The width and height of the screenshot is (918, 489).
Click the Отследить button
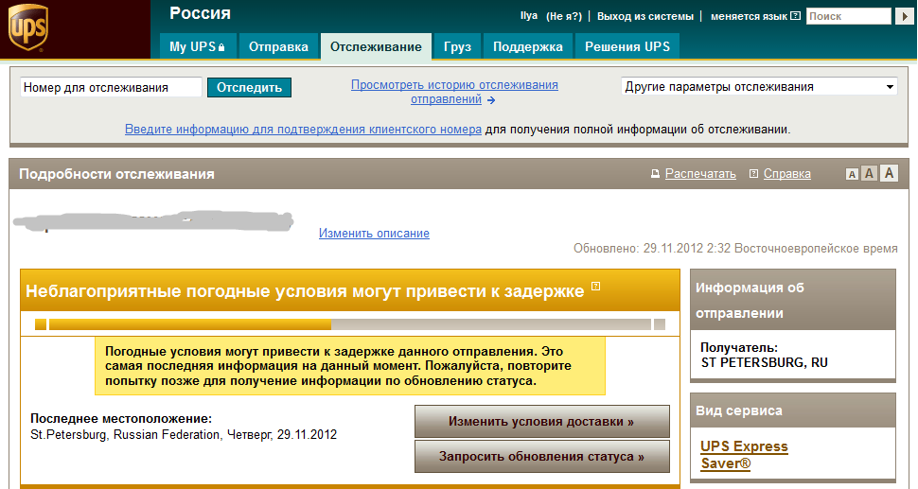click(x=250, y=87)
